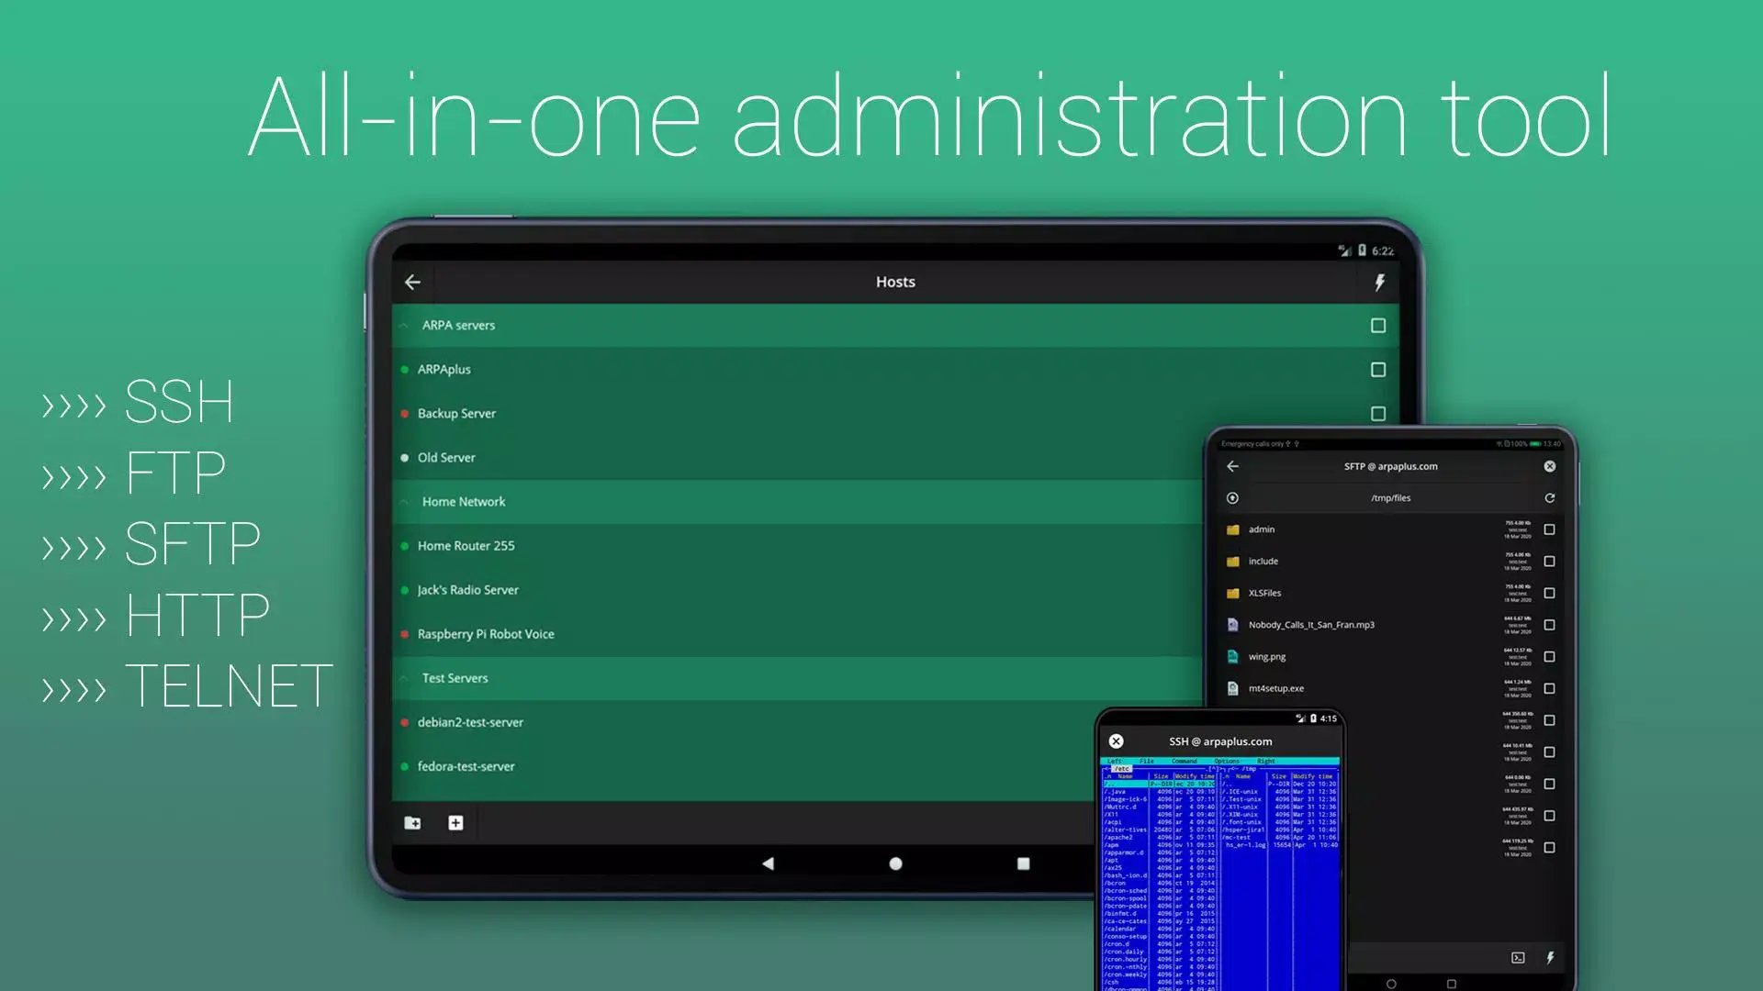The image size is (1763, 991).
Task: Check the checkbox next to Backup Server
Action: 1377,413
